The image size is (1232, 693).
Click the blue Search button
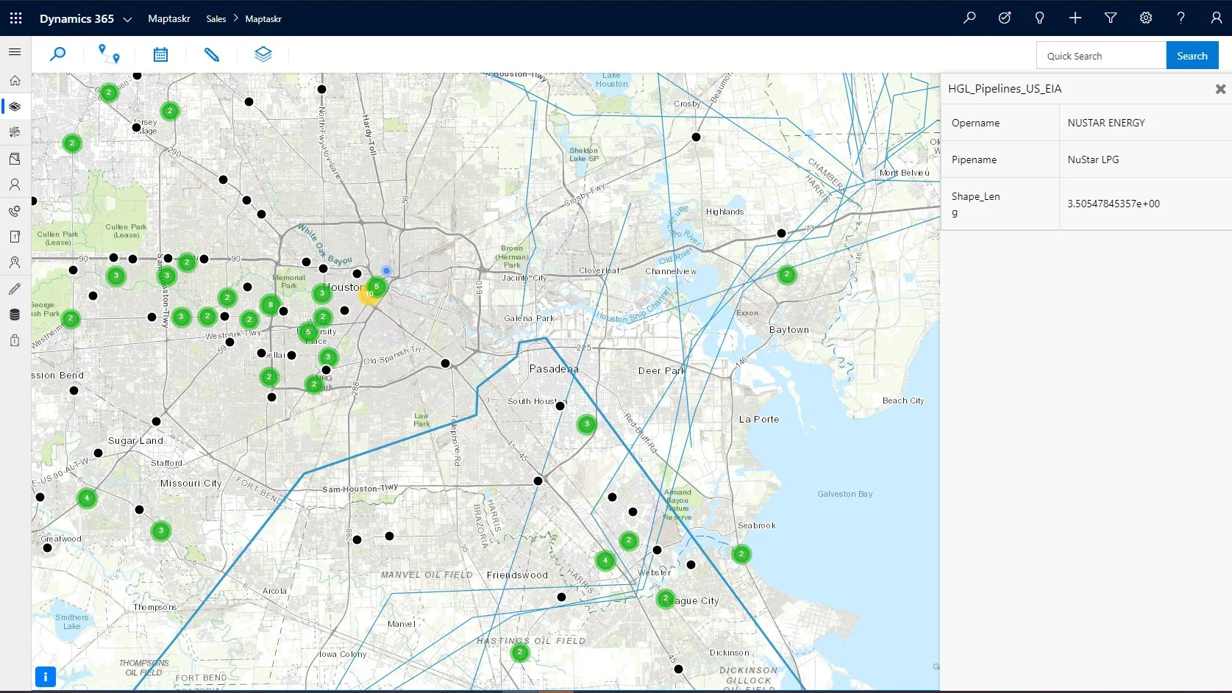click(x=1192, y=56)
